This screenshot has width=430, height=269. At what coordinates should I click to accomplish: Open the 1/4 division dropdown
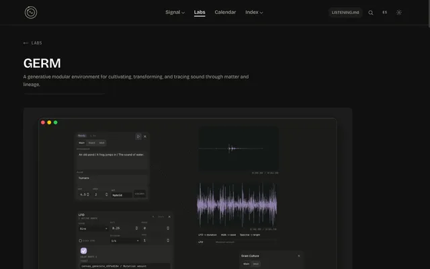click(x=125, y=241)
